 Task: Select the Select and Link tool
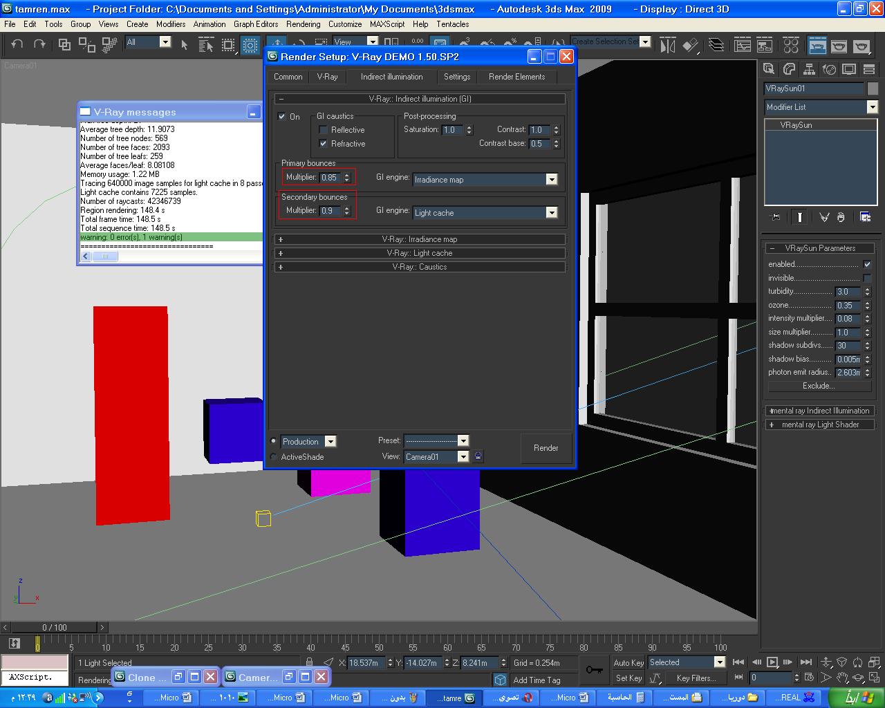(64, 44)
